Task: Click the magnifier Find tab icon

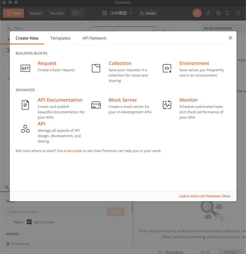Action: pos(7,187)
